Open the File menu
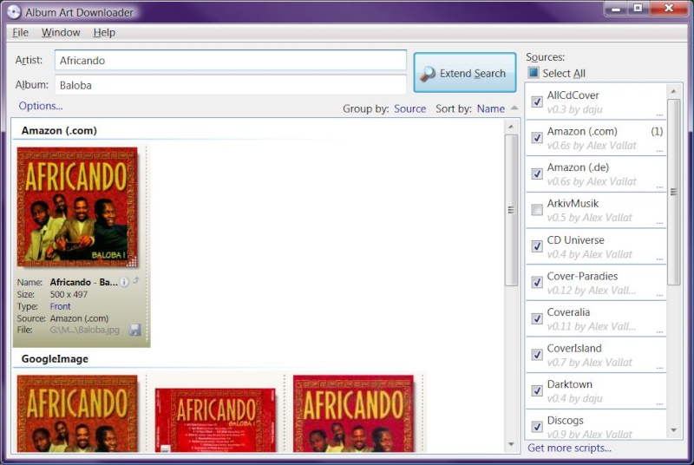 pos(20,32)
